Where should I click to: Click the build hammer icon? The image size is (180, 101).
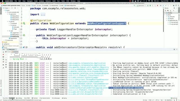click(x=134, y=6)
